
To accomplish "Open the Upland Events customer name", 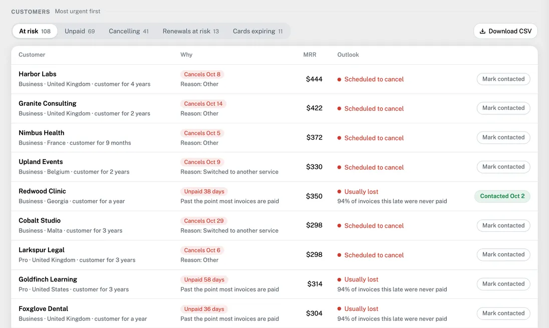I will point(41,161).
